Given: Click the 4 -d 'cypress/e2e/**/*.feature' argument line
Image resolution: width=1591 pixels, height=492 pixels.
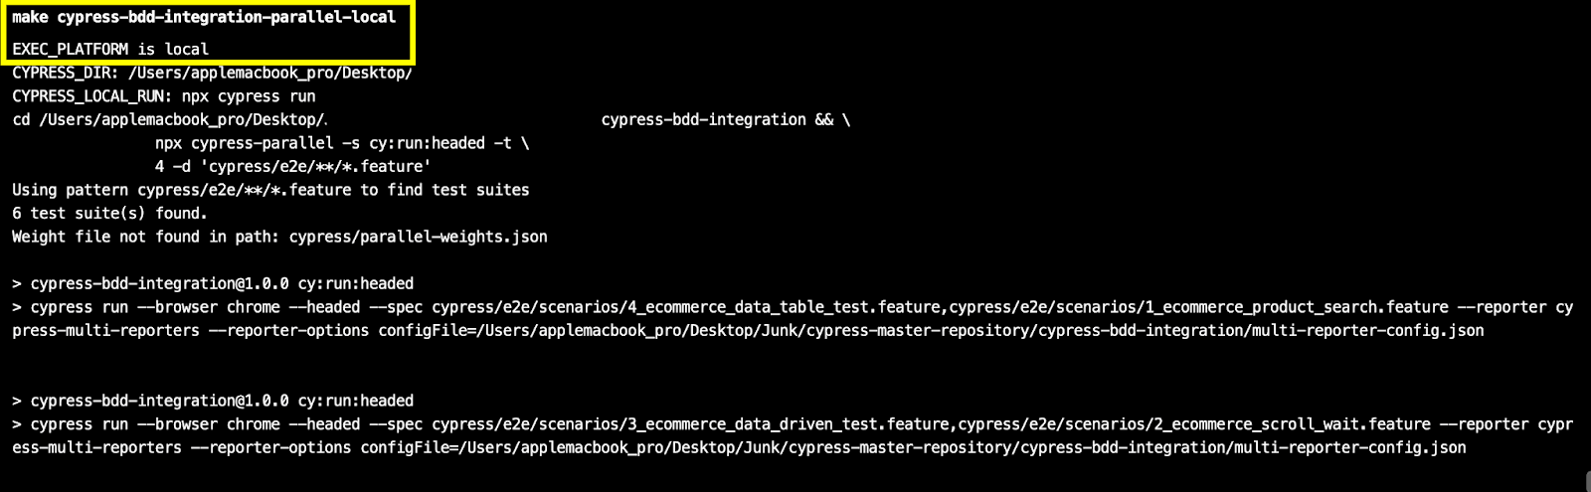Looking at the screenshot, I should pyautogui.click(x=292, y=166).
